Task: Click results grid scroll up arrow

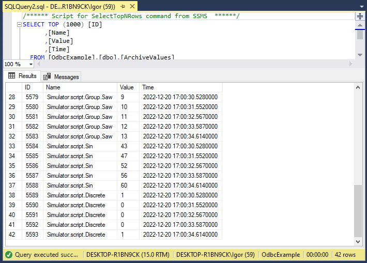Action: 358,88
